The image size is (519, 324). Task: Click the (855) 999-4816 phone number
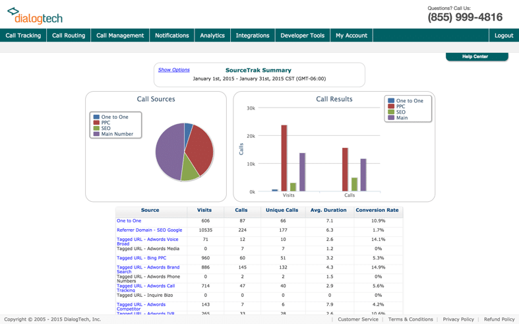pos(465,17)
